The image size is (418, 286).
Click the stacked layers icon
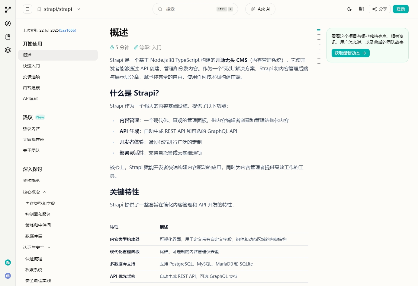pyautogui.click(x=8, y=50)
